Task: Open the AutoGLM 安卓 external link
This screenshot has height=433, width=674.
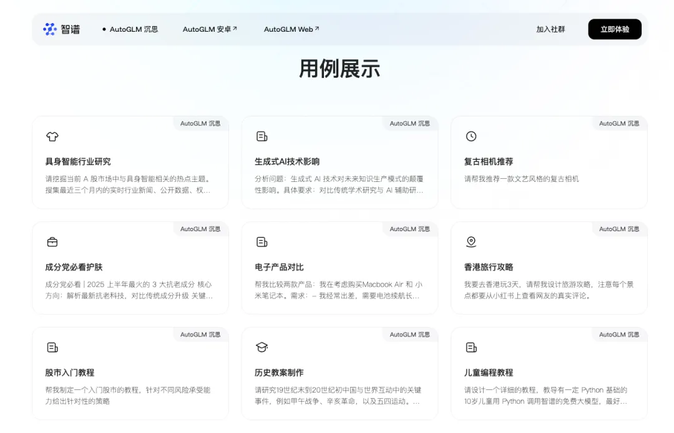Action: click(210, 29)
